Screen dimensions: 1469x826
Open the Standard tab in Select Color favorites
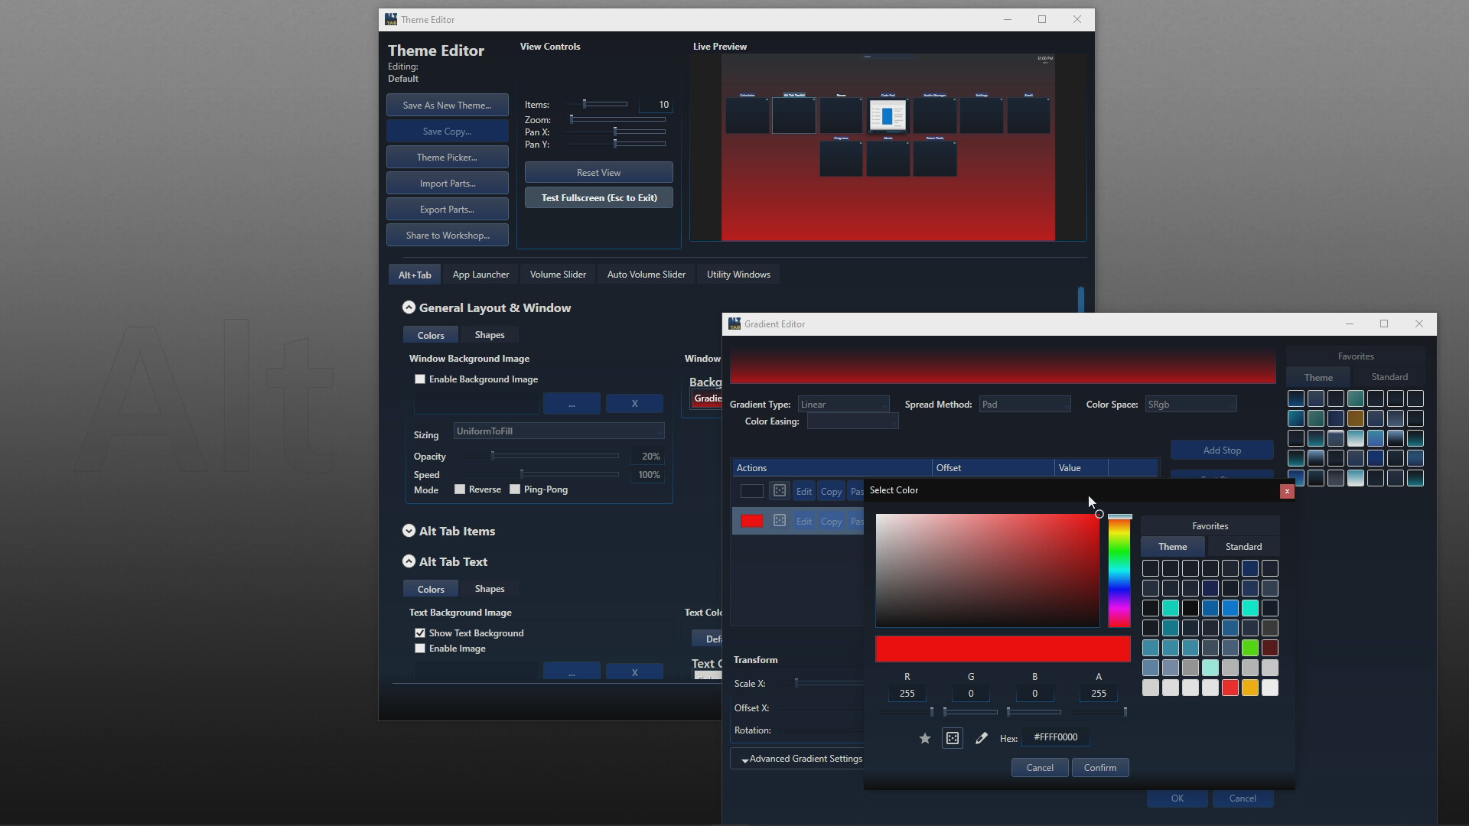point(1243,546)
